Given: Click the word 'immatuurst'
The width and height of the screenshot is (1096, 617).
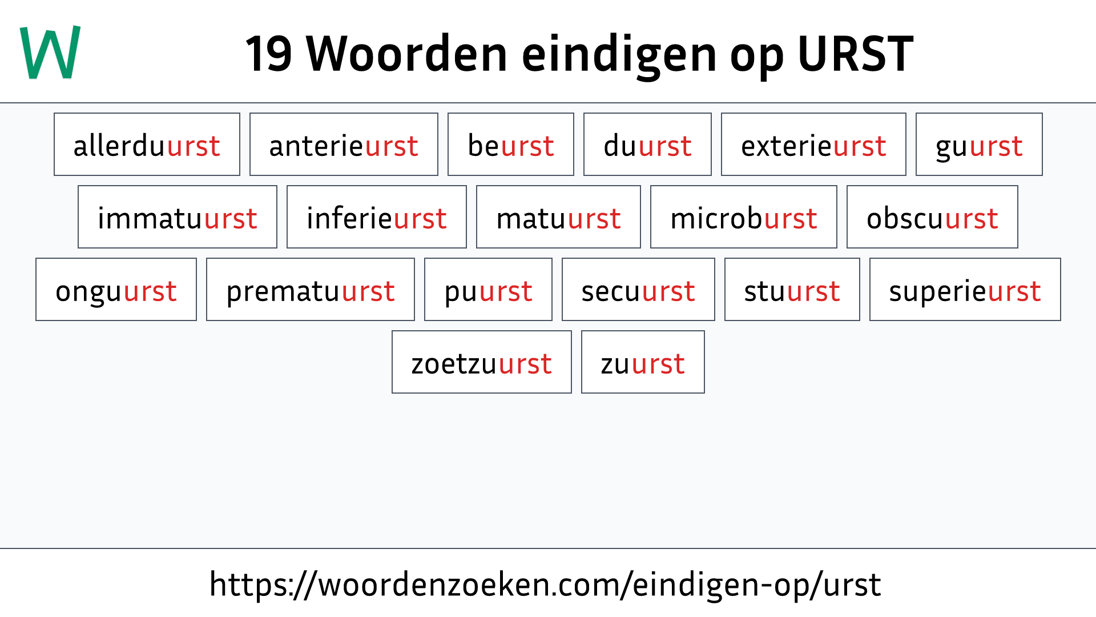Looking at the screenshot, I should pyautogui.click(x=176, y=218).
